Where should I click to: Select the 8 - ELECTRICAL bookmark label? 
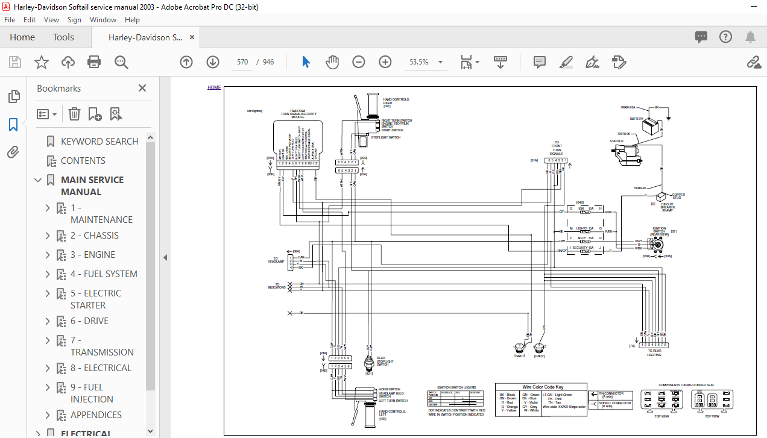[x=101, y=368]
